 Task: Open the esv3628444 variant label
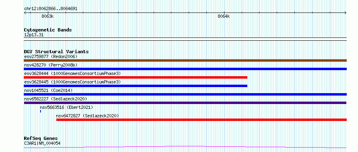(x=72, y=73)
